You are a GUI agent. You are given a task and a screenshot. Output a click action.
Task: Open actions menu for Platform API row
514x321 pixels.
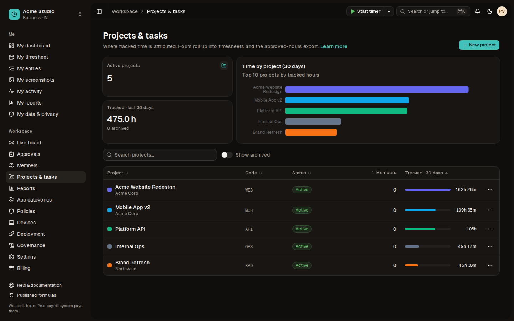[x=490, y=229]
